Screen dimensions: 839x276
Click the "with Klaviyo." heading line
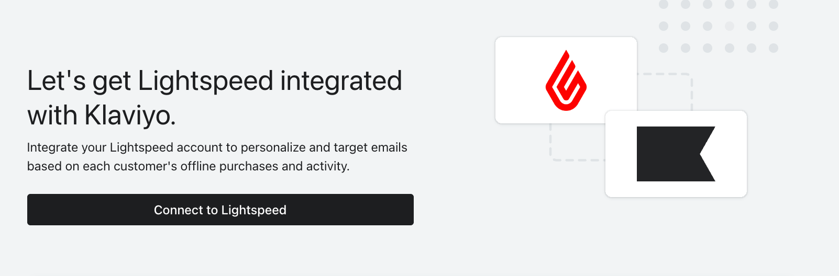(x=101, y=116)
